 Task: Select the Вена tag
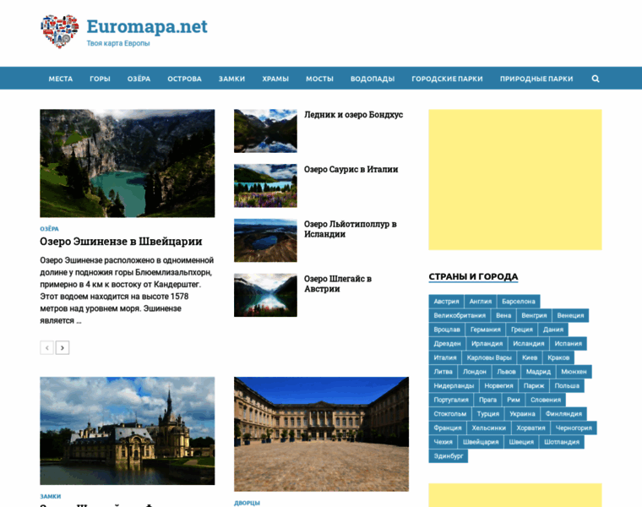click(503, 316)
